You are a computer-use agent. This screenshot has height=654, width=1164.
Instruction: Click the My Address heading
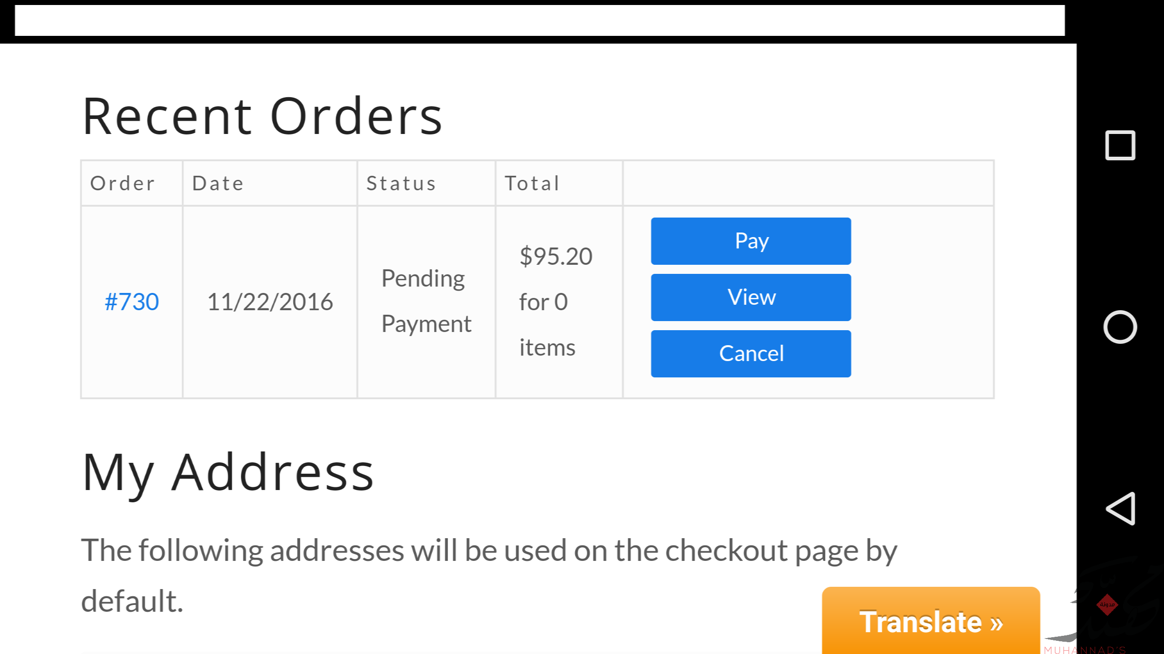227,473
